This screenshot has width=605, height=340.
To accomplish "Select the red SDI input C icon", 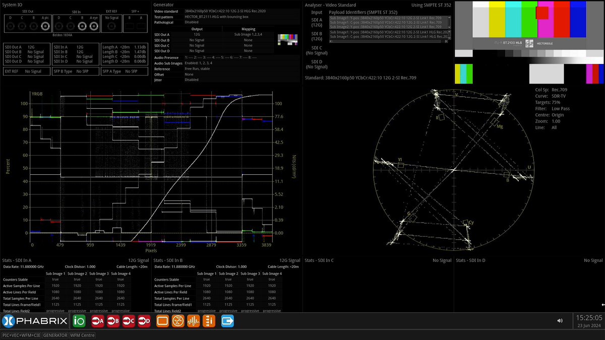I will (x=129, y=320).
